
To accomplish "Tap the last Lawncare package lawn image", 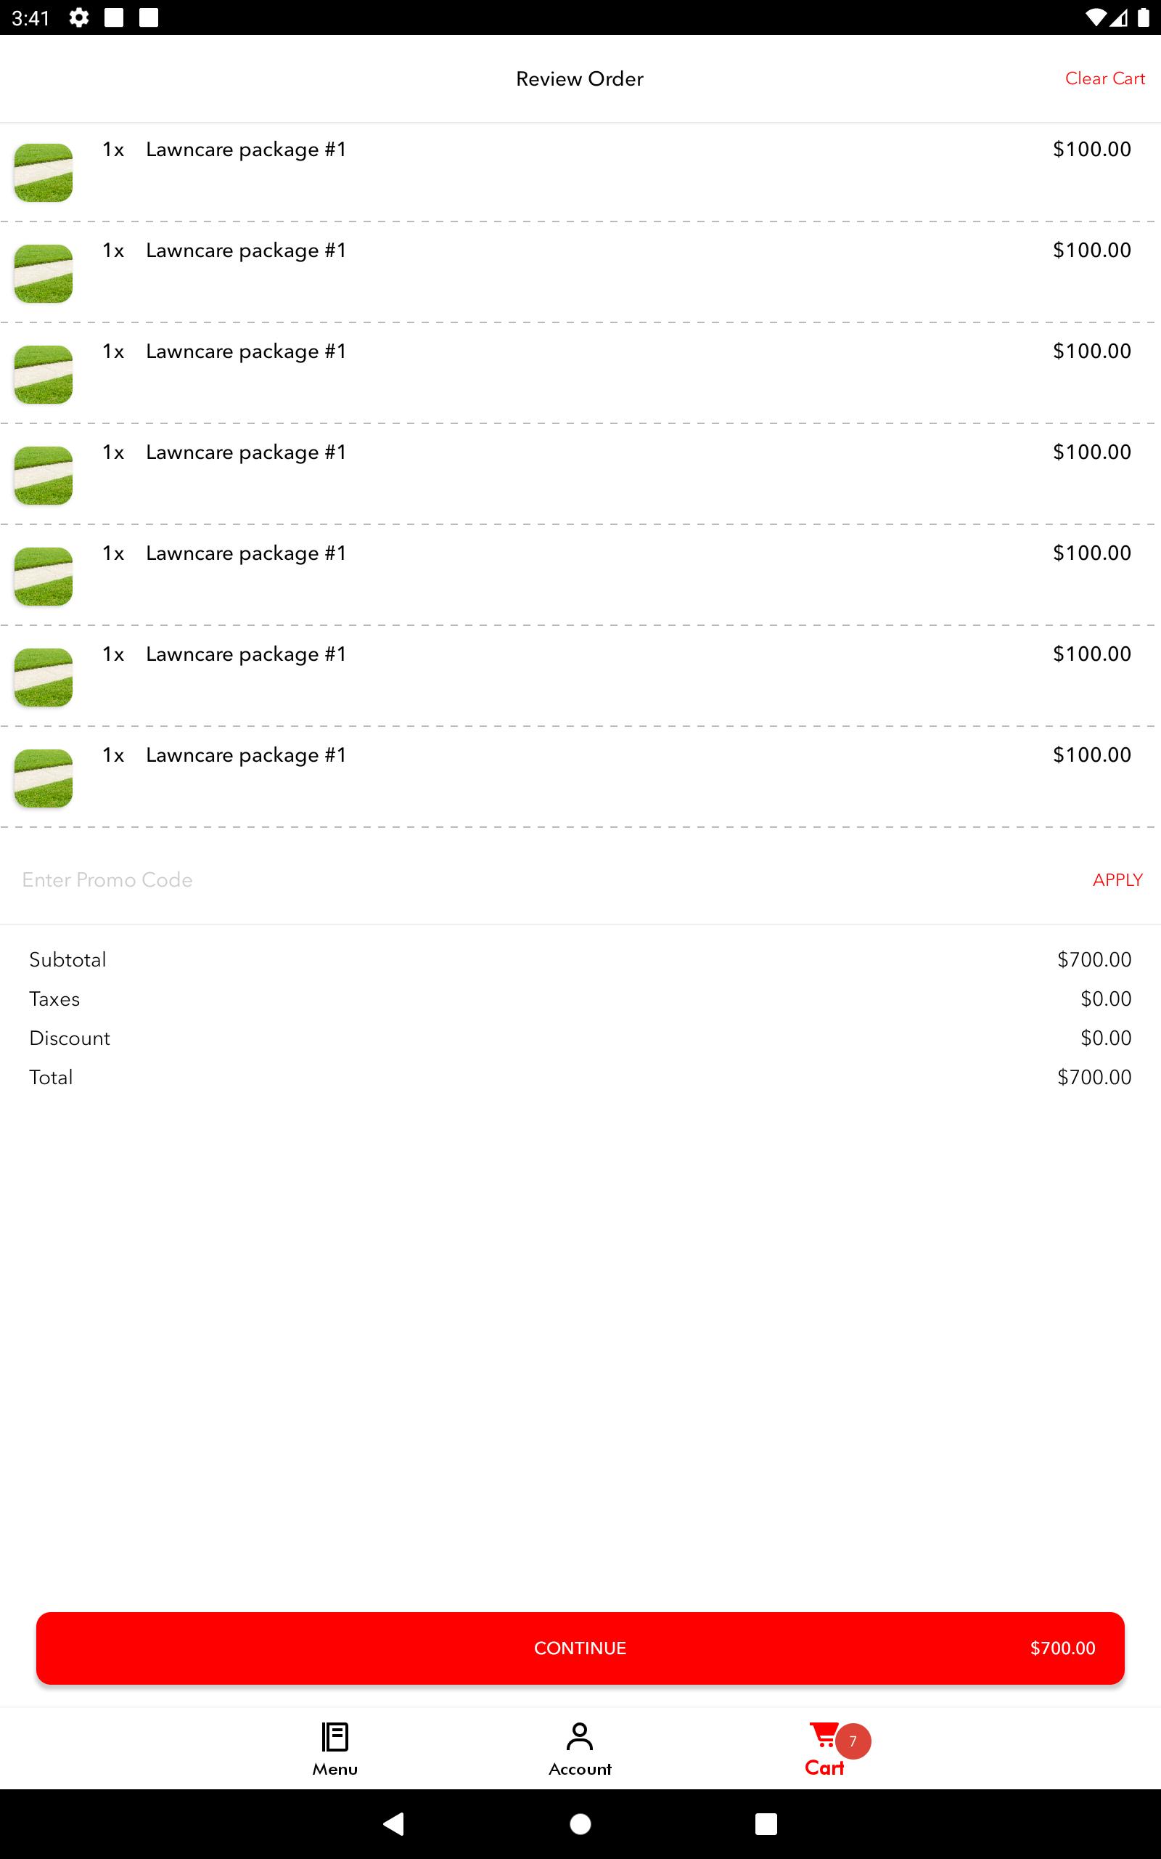I will (44, 778).
